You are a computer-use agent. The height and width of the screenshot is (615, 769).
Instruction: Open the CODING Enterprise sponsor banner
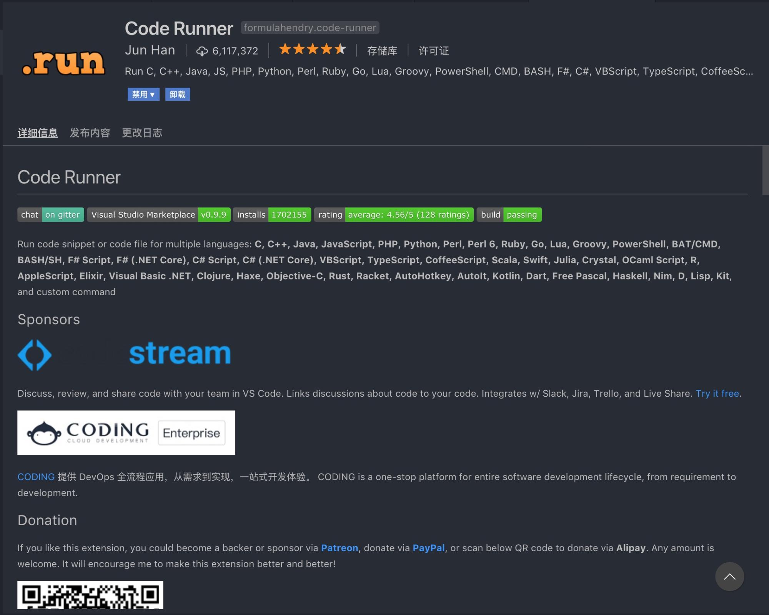pyautogui.click(x=126, y=432)
